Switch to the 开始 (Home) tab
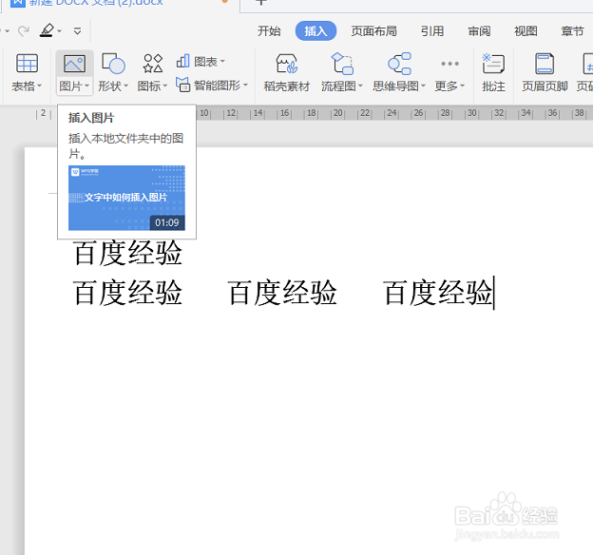The width and height of the screenshot is (593, 555). [269, 31]
